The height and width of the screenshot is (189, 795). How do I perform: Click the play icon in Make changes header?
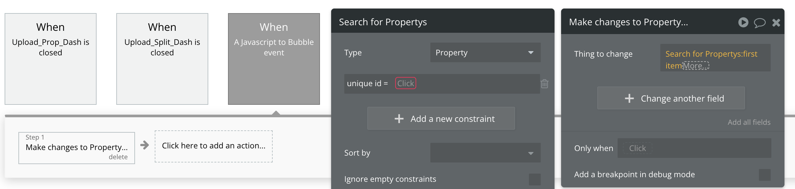click(x=743, y=22)
